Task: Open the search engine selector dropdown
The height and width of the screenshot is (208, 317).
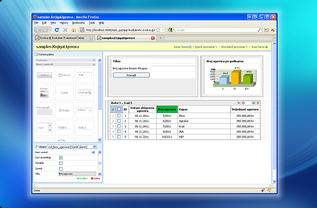Action: [x=174, y=30]
